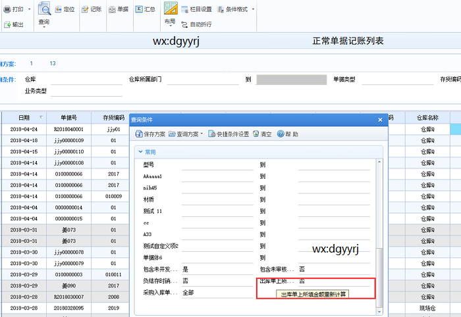The height and width of the screenshot is (317, 461).
Task: Open the 条件格式 dropdown arrow
Action: [x=253, y=9]
